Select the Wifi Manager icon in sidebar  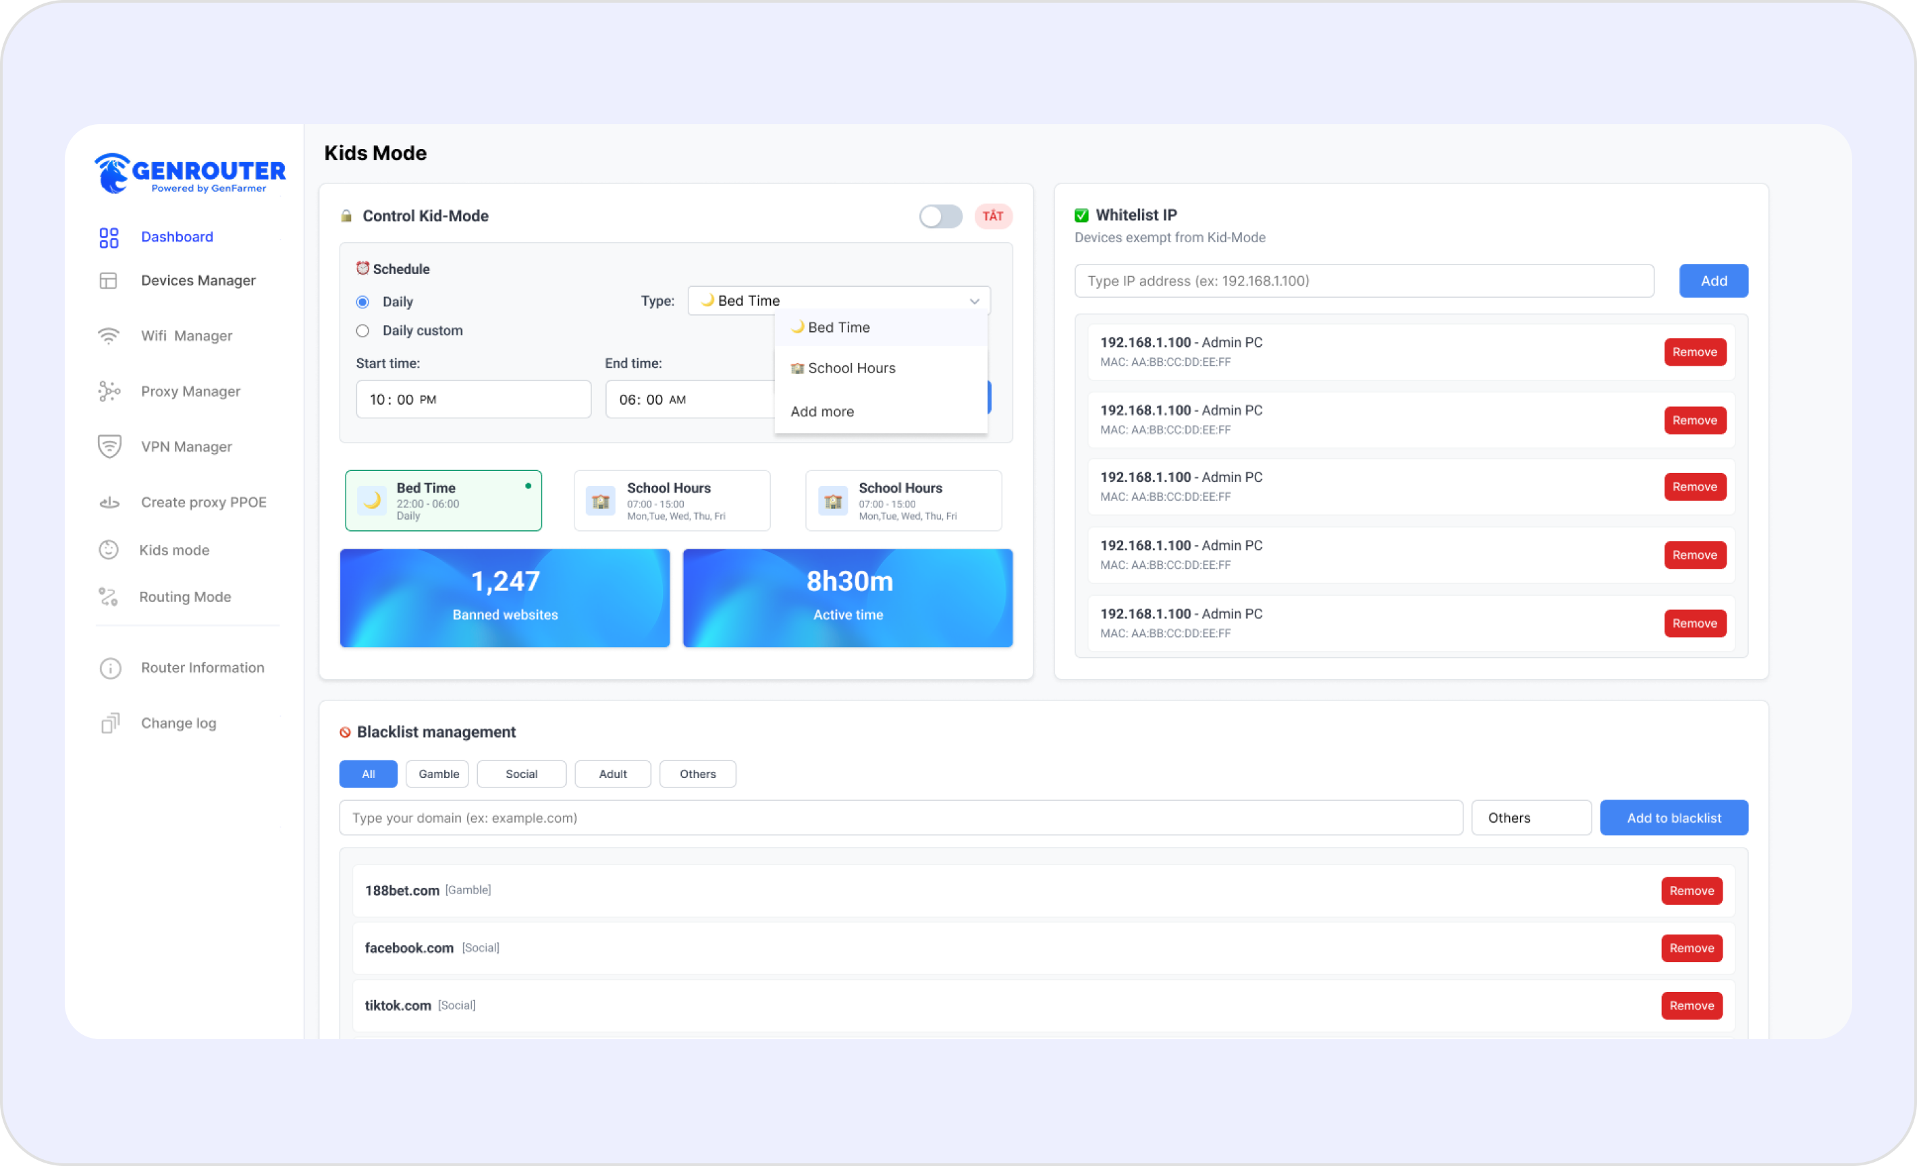(x=109, y=335)
